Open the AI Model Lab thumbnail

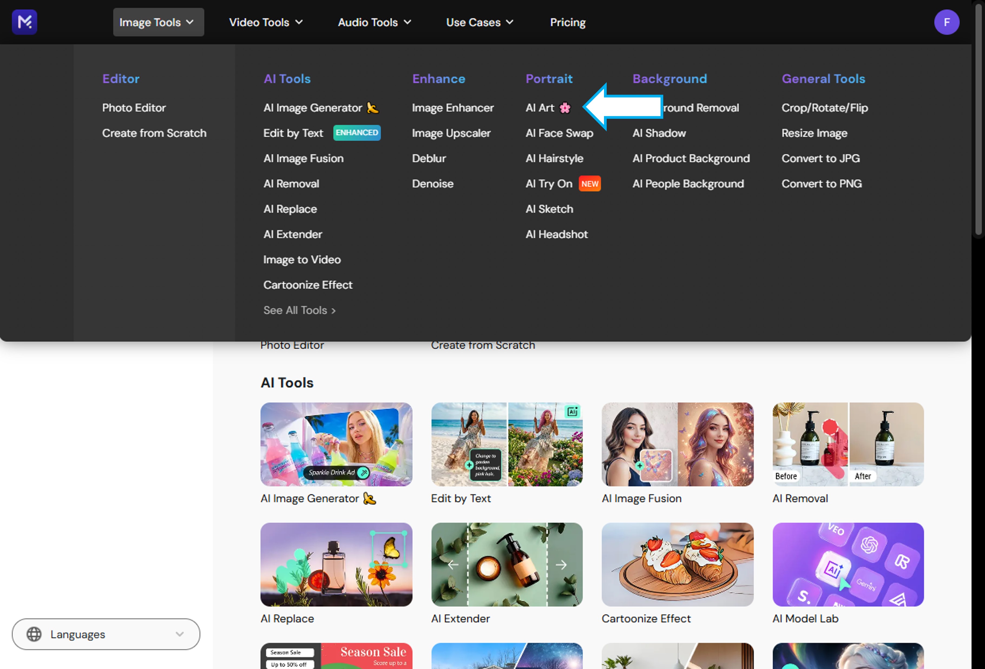tap(848, 564)
